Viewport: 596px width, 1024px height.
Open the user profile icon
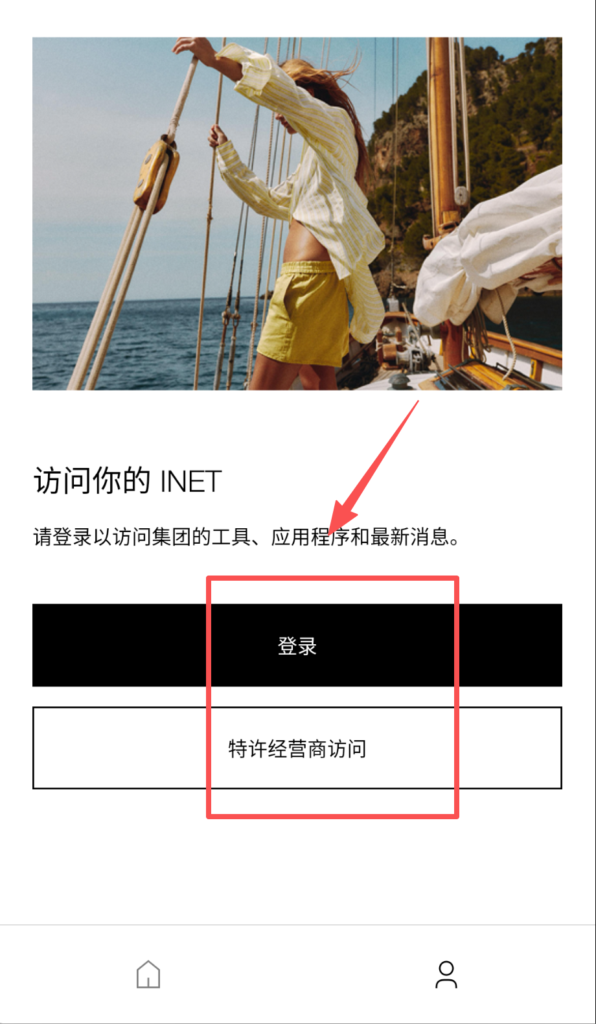pos(446,975)
